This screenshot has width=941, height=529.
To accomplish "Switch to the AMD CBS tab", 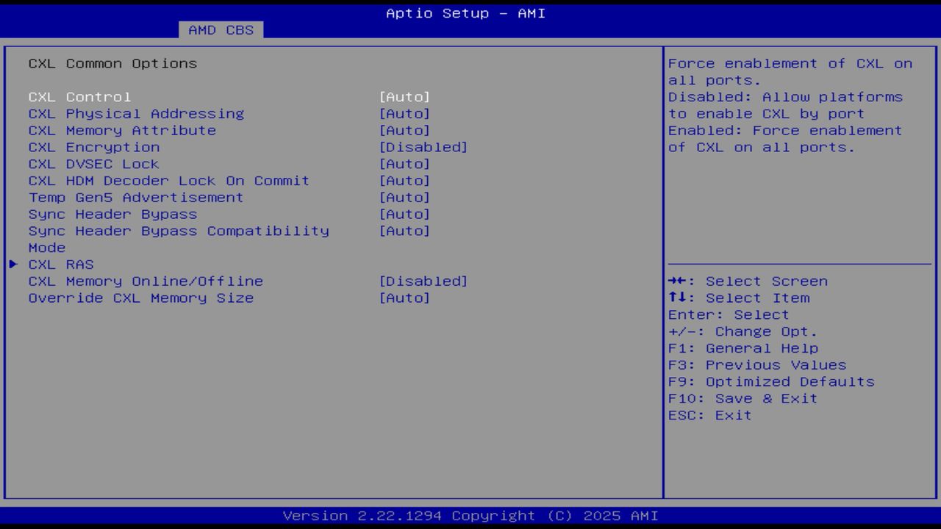I will [219, 30].
